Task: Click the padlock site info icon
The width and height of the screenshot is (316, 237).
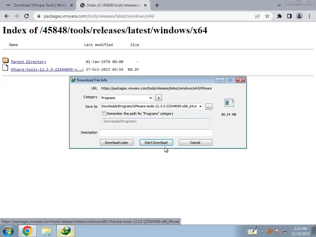Action: (x=39, y=16)
